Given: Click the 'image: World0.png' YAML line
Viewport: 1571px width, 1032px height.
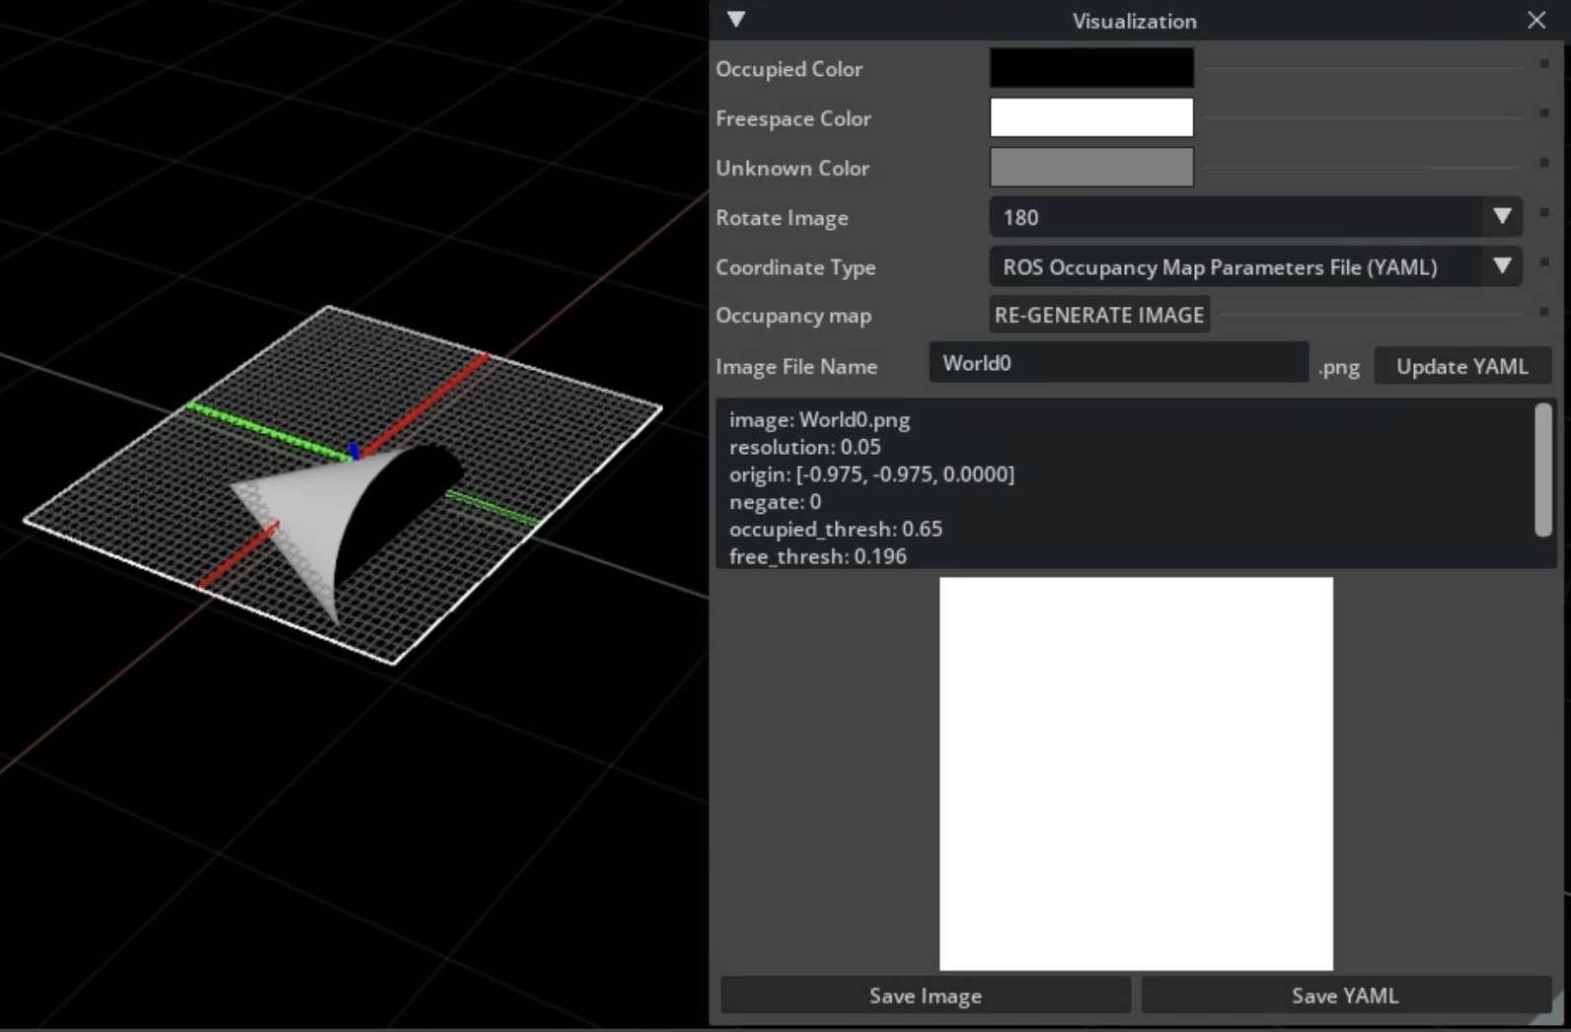Looking at the screenshot, I should pos(820,419).
